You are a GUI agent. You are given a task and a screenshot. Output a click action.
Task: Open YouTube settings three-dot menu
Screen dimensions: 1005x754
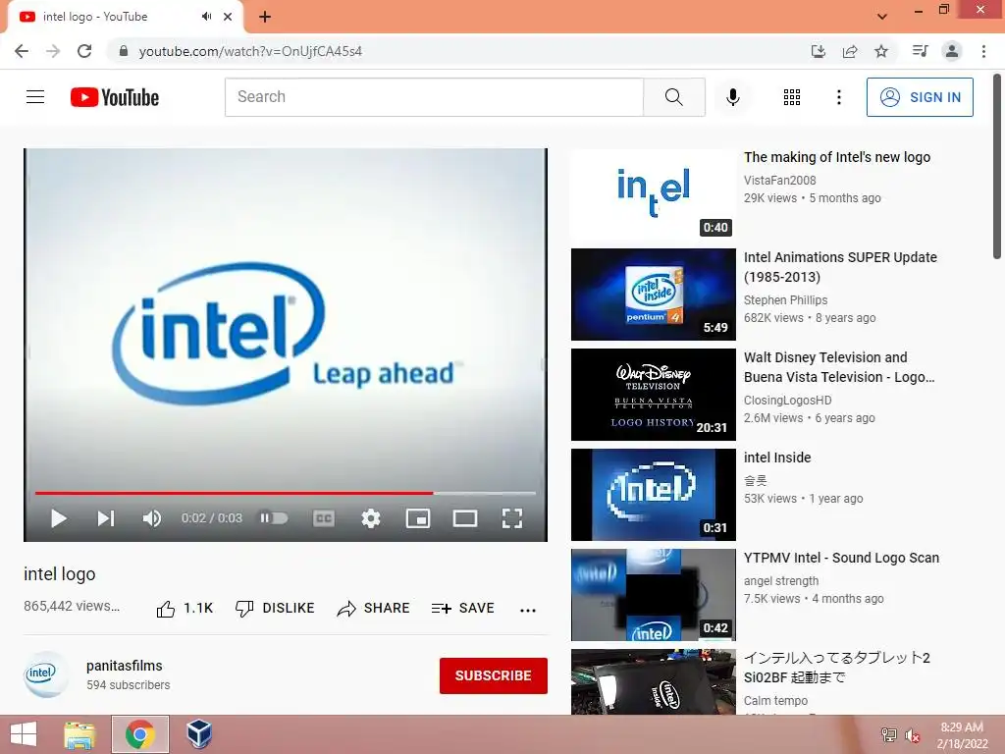(x=838, y=97)
